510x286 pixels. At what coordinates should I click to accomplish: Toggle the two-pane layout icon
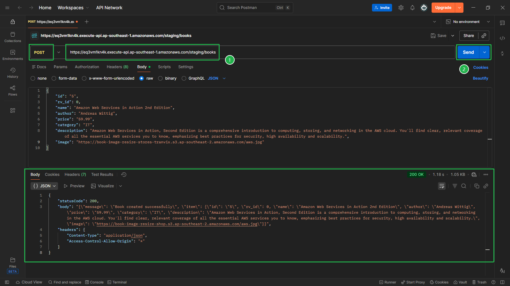pyautogui.click(x=502, y=282)
